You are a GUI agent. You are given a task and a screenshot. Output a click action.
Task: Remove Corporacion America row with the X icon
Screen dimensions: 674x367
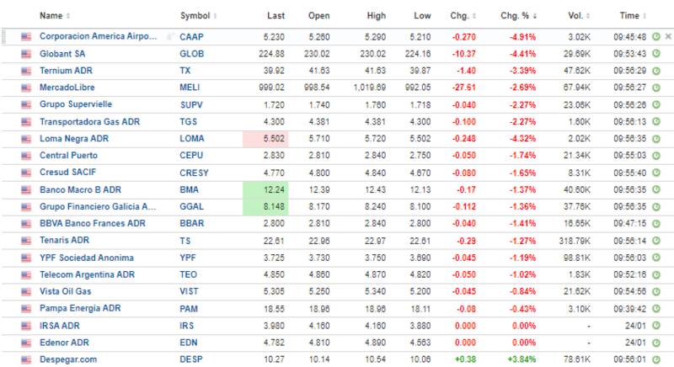pyautogui.click(x=668, y=37)
